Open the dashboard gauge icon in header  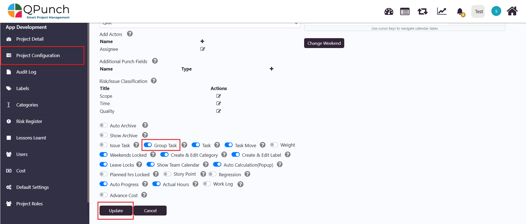tap(389, 12)
